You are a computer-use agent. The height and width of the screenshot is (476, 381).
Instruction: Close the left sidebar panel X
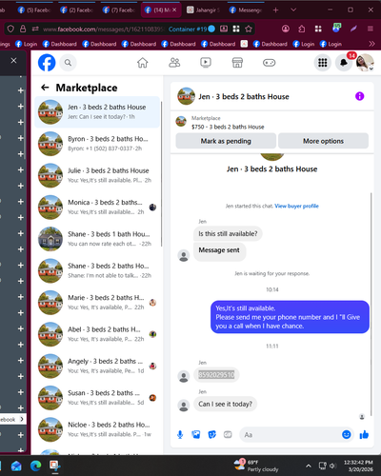pos(13,60)
